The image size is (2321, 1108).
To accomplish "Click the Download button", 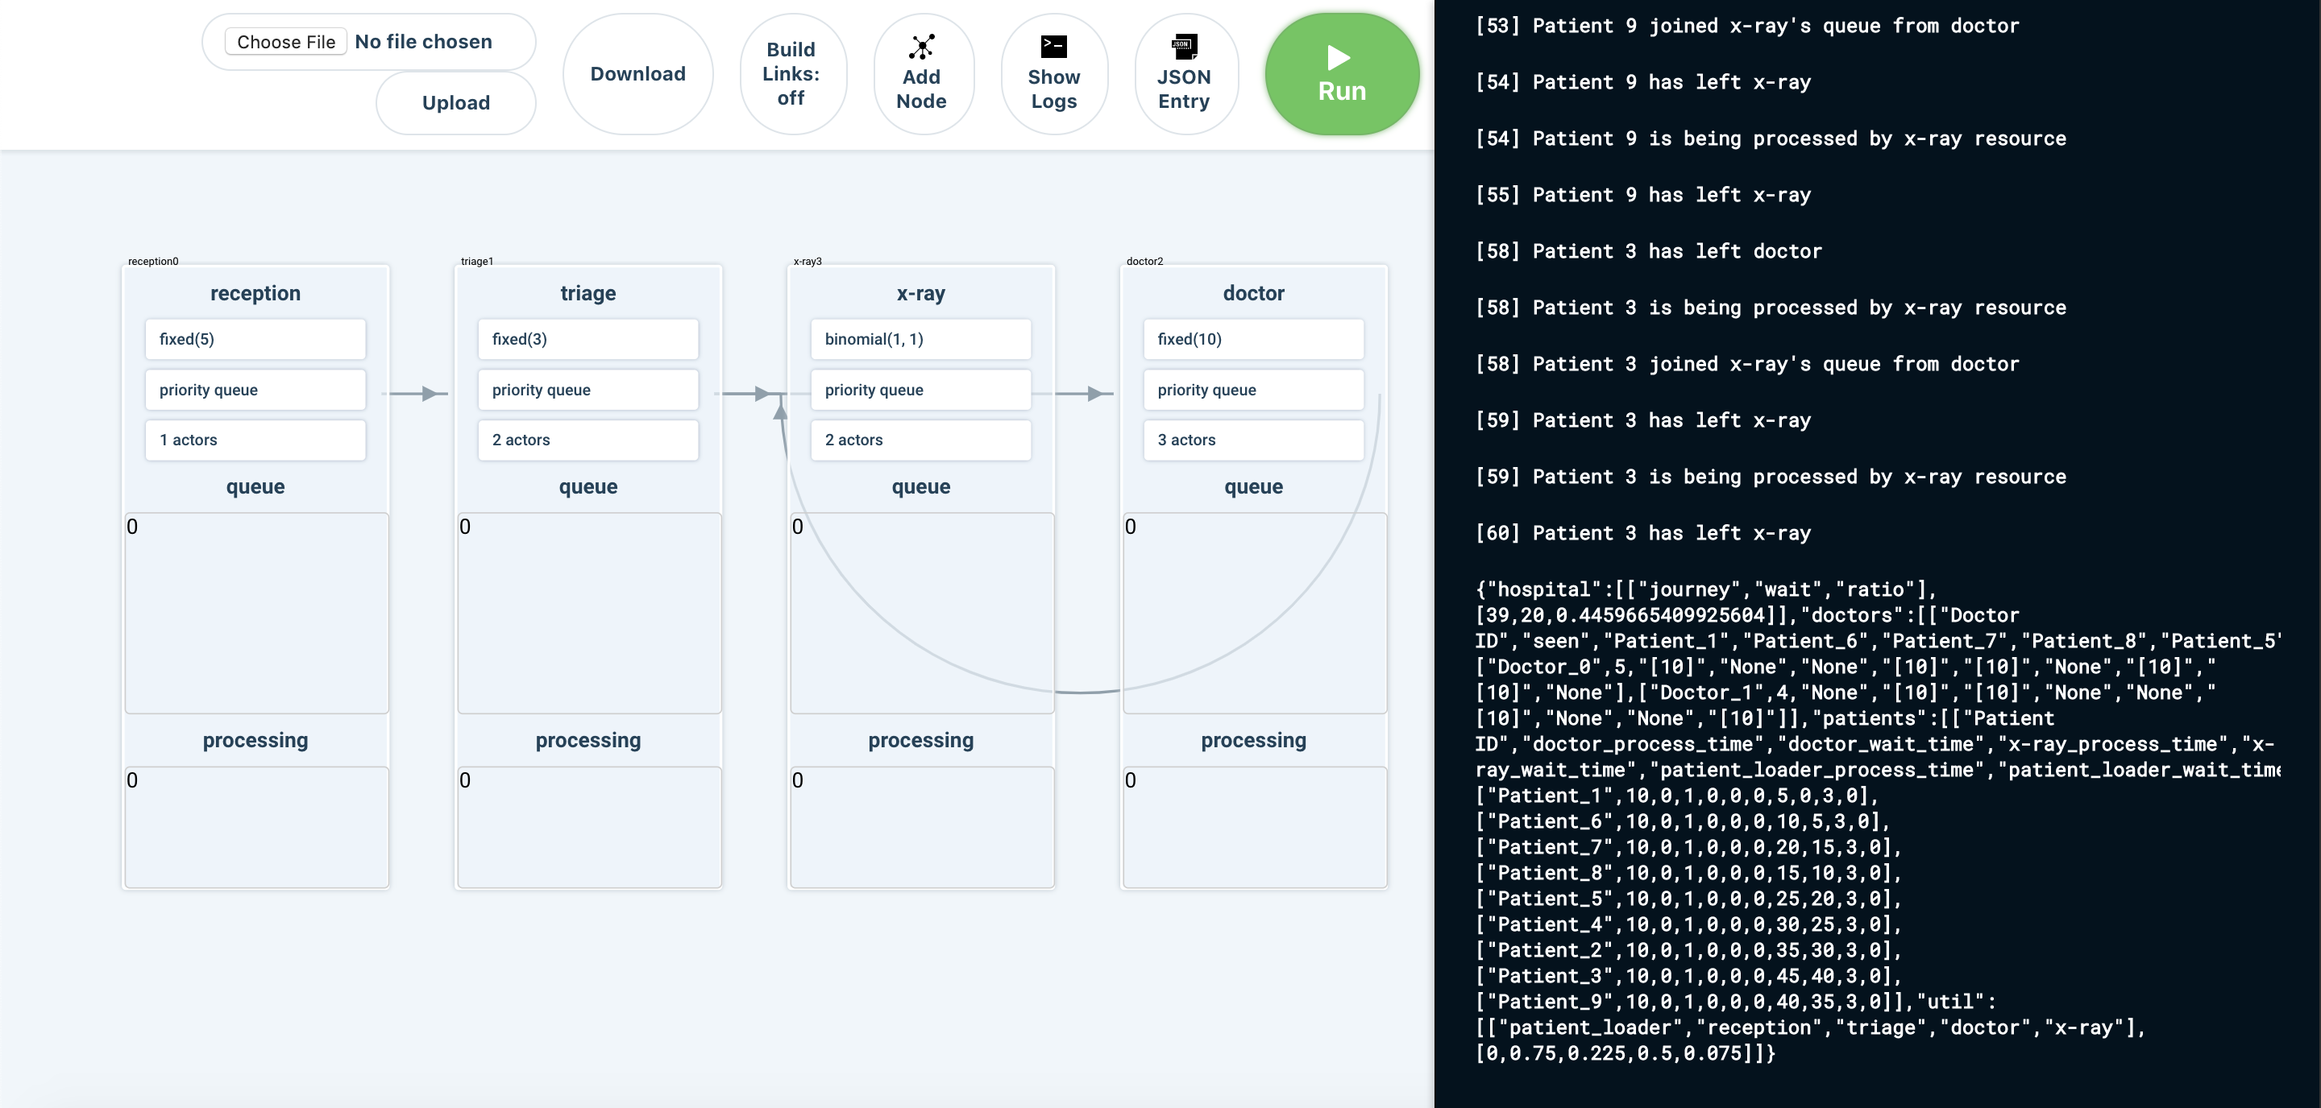I will (638, 72).
